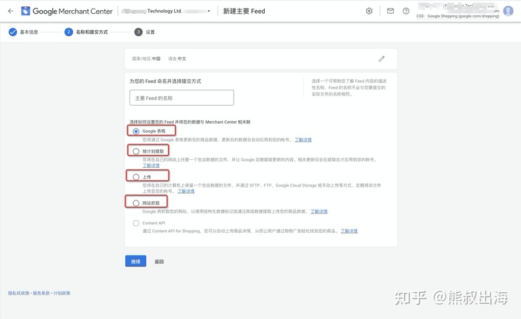Click the Google Merchant Center logo

(x=67, y=11)
